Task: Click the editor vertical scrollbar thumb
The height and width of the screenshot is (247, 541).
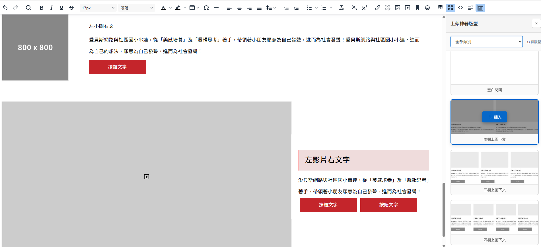Action: click(444, 210)
